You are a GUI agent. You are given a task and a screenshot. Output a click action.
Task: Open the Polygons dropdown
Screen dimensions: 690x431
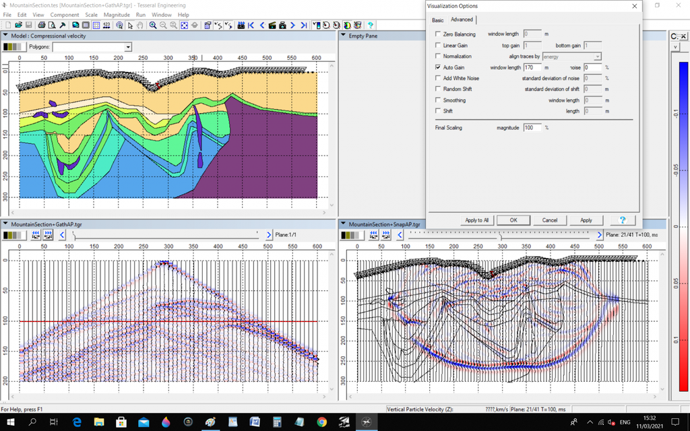[128, 47]
